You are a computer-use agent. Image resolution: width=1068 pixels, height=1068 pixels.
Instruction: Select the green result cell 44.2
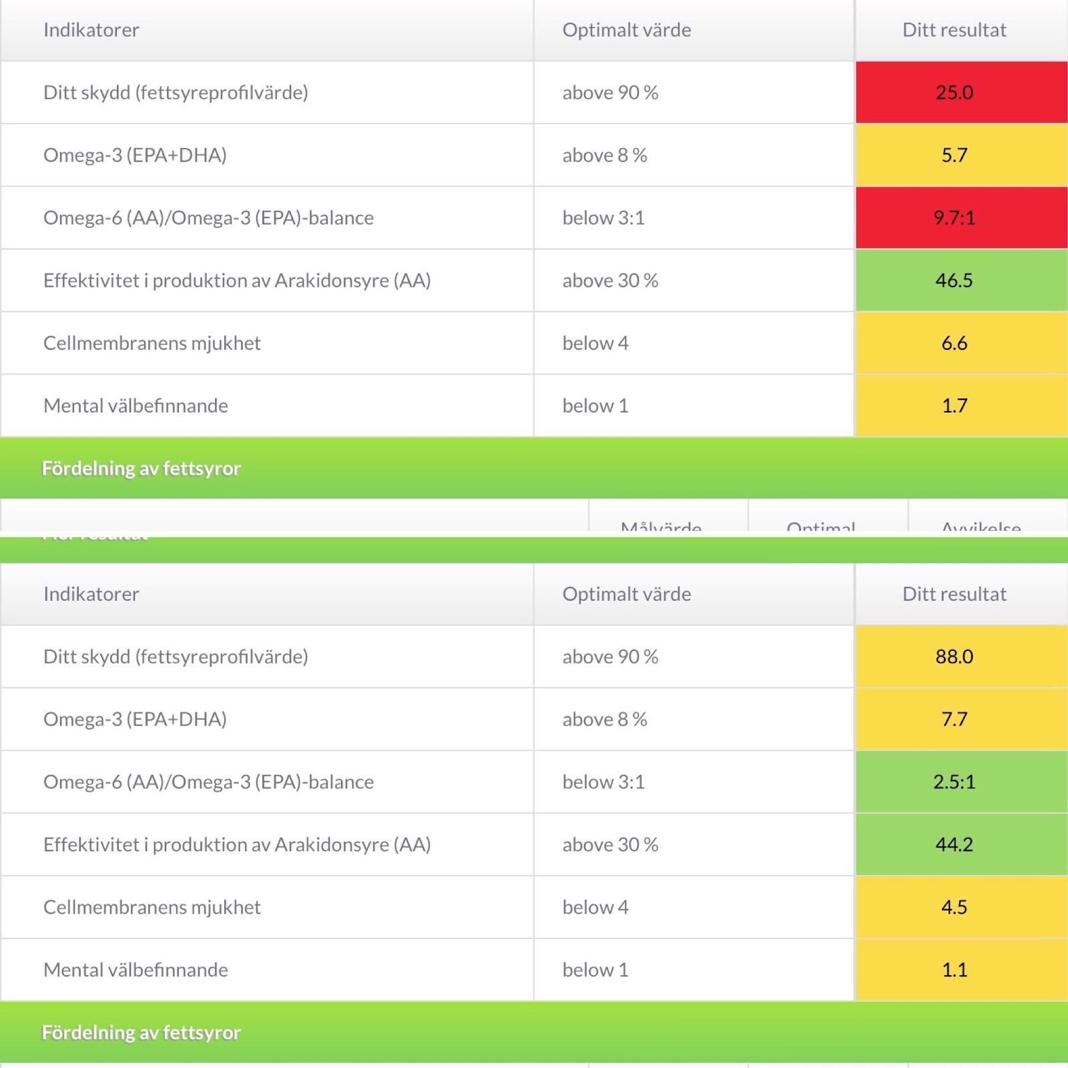coord(961,844)
